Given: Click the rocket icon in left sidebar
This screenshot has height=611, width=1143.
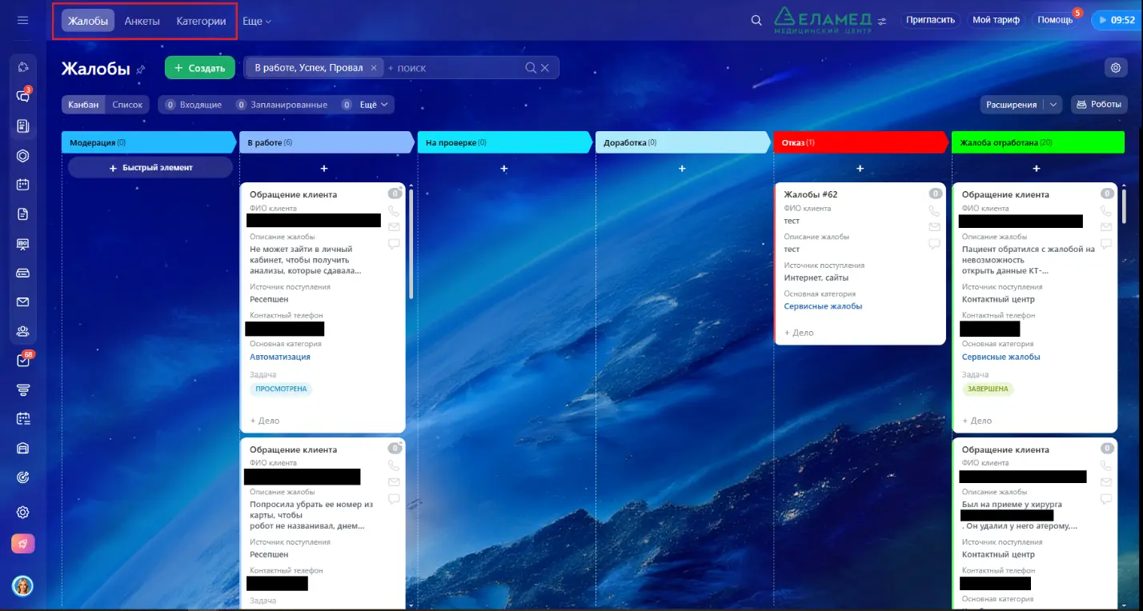Looking at the screenshot, I should [x=22, y=544].
